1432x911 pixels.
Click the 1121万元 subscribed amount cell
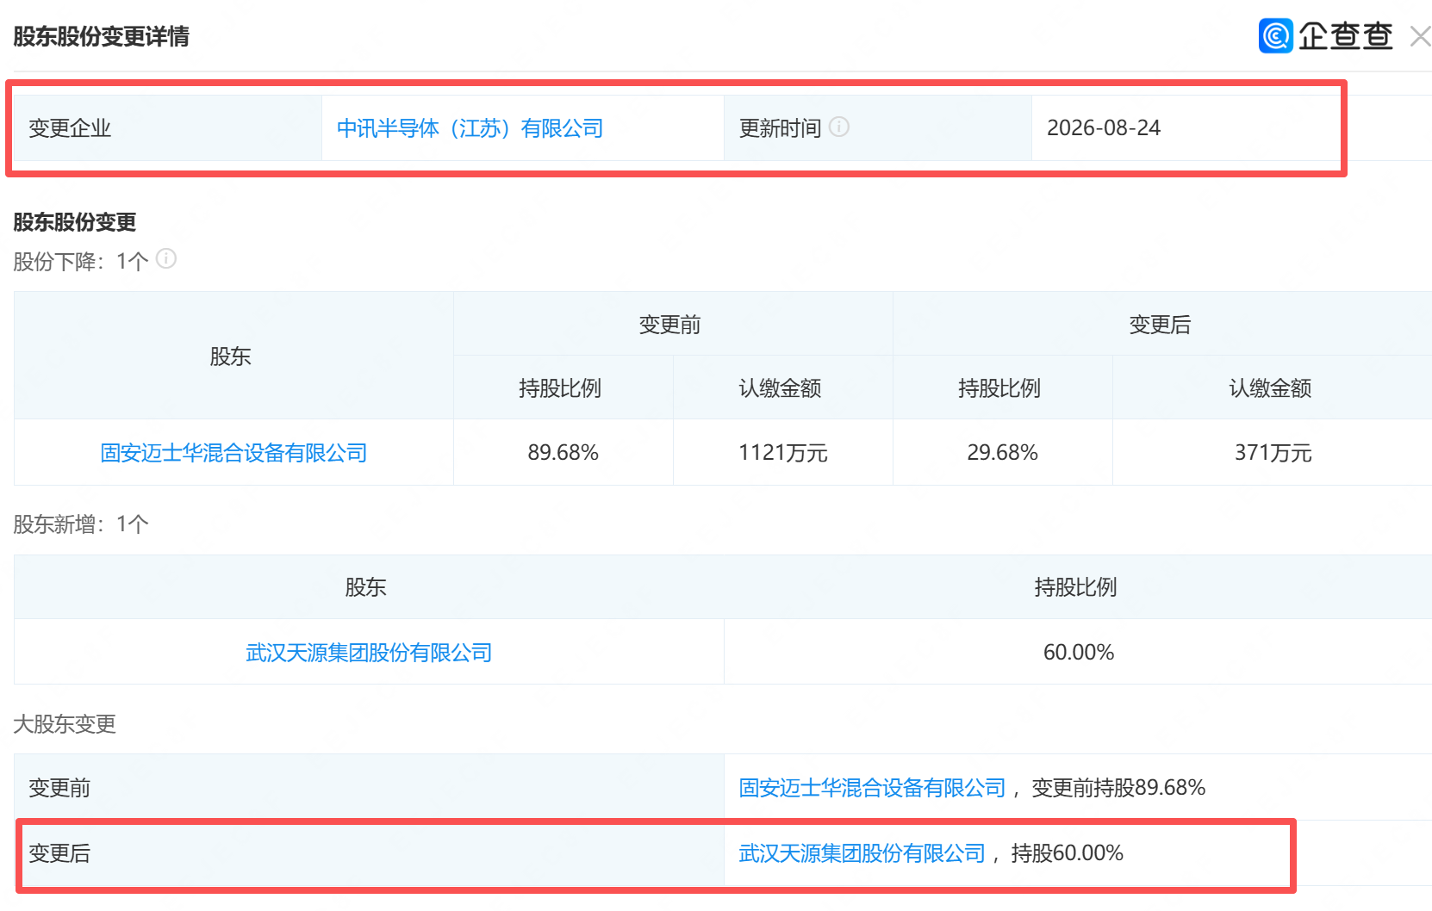[783, 453]
